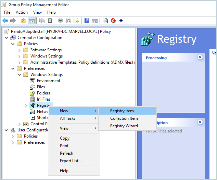Expand the Software Settings folder

point(20,50)
